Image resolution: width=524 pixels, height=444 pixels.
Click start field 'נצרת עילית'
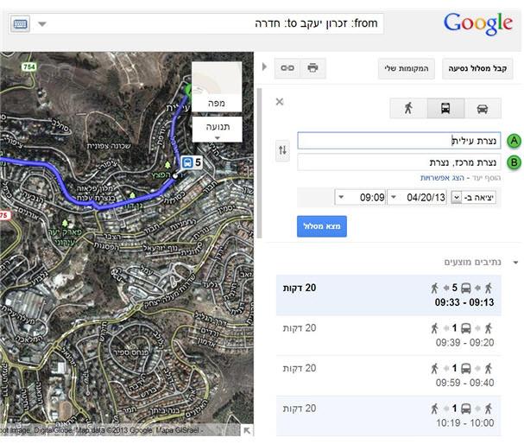point(399,141)
